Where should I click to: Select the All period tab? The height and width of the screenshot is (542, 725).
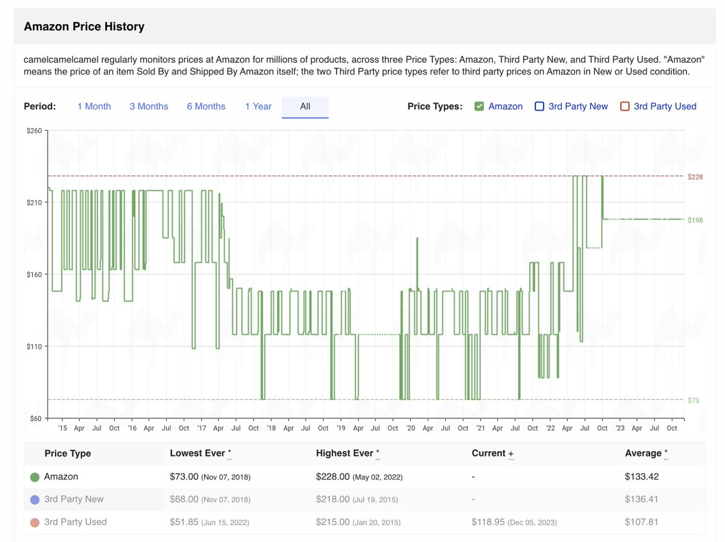[x=305, y=106]
